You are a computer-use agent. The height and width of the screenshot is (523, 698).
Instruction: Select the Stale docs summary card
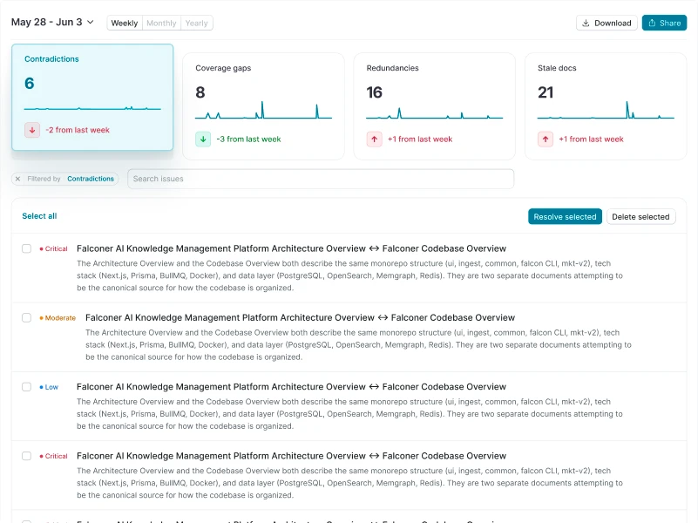click(x=606, y=106)
